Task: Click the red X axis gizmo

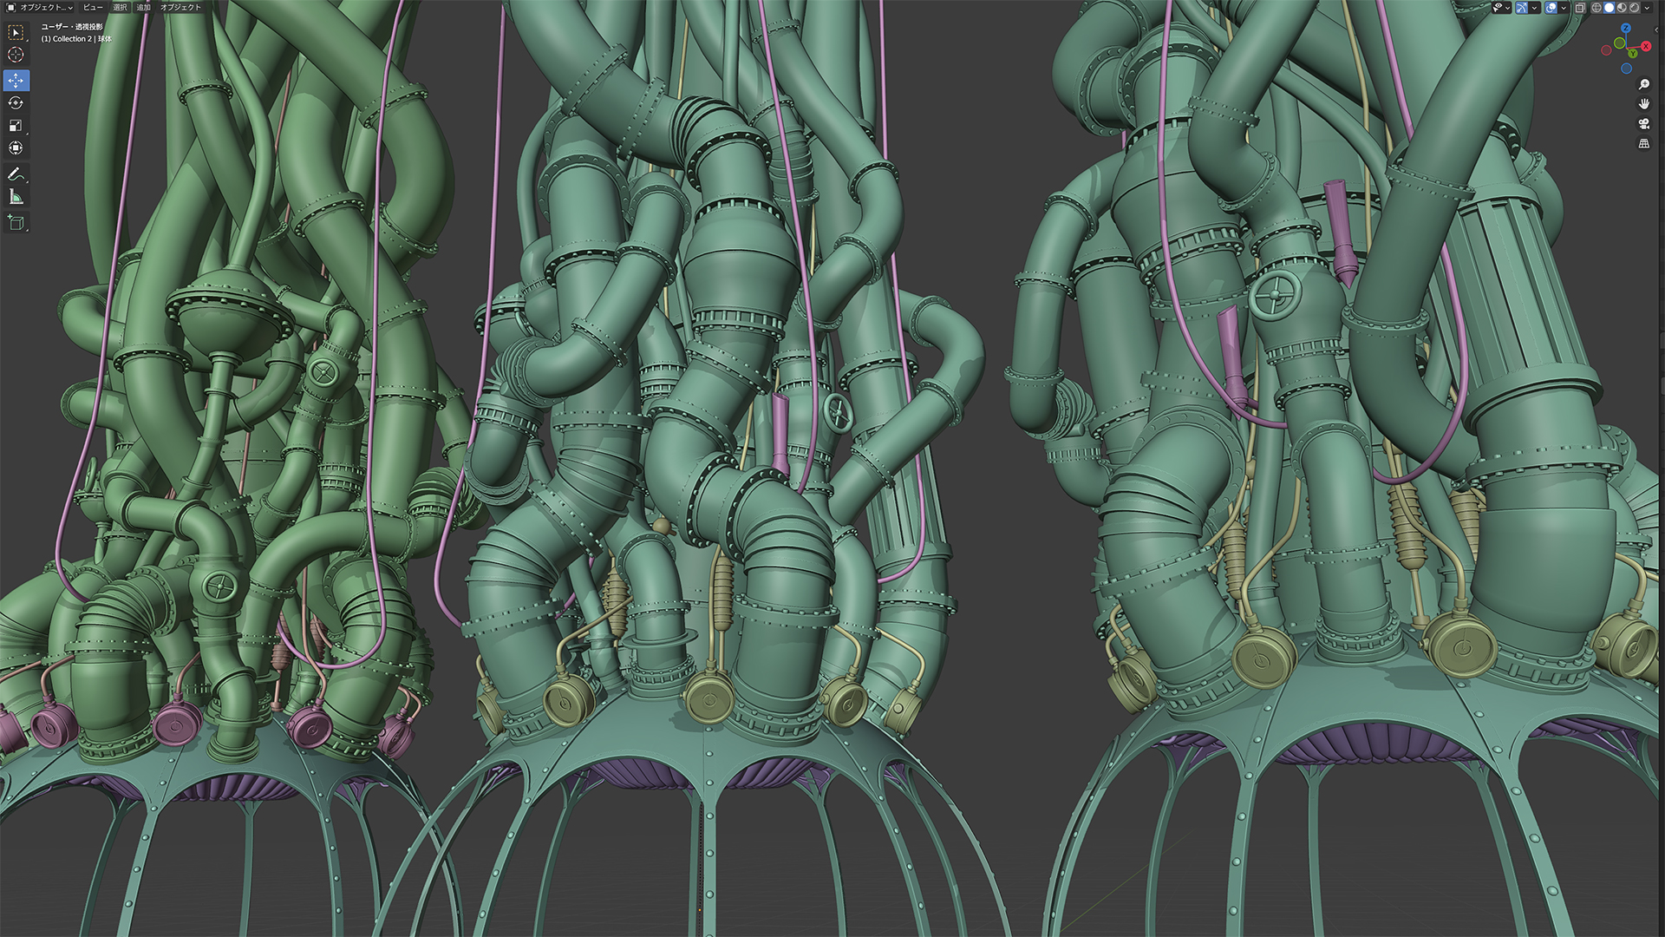Action: (x=1645, y=47)
